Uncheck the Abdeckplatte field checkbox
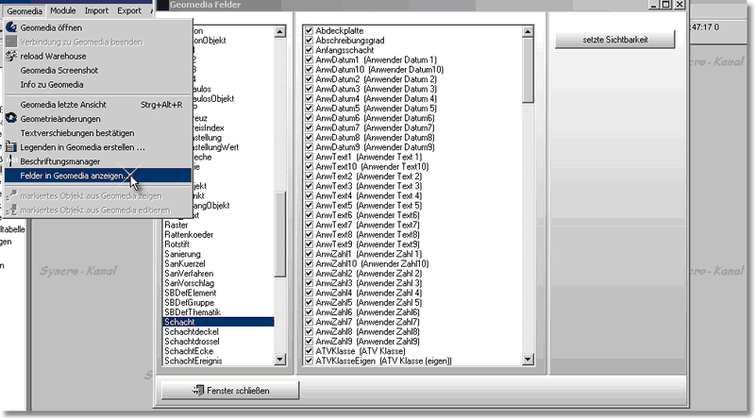The image size is (756, 420). [309, 29]
